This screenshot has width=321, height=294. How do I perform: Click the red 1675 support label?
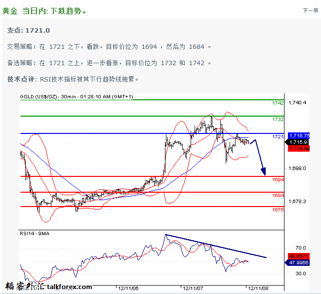click(x=278, y=210)
